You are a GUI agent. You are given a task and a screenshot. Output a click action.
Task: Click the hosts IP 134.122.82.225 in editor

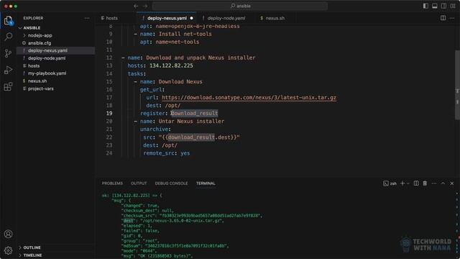tap(171, 65)
